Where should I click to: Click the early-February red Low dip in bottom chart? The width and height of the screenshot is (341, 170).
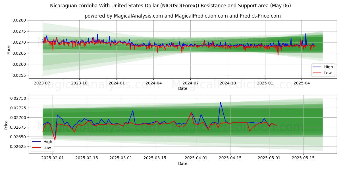(55, 140)
